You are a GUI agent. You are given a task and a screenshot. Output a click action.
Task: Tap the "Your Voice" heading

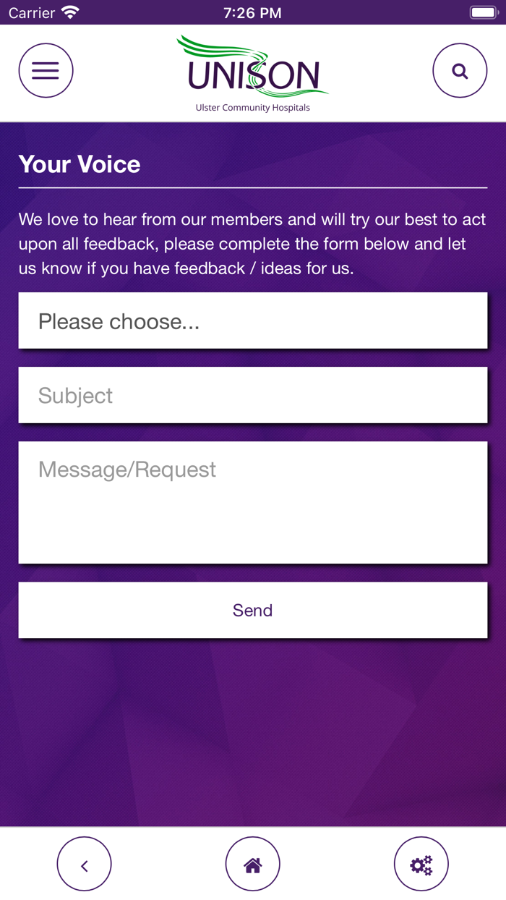(80, 164)
